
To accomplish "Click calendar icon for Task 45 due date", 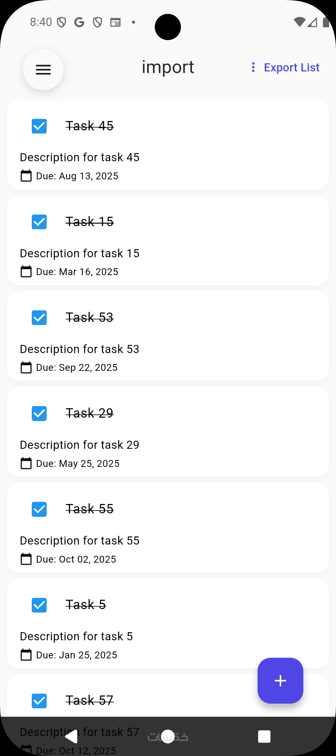I will click(26, 176).
